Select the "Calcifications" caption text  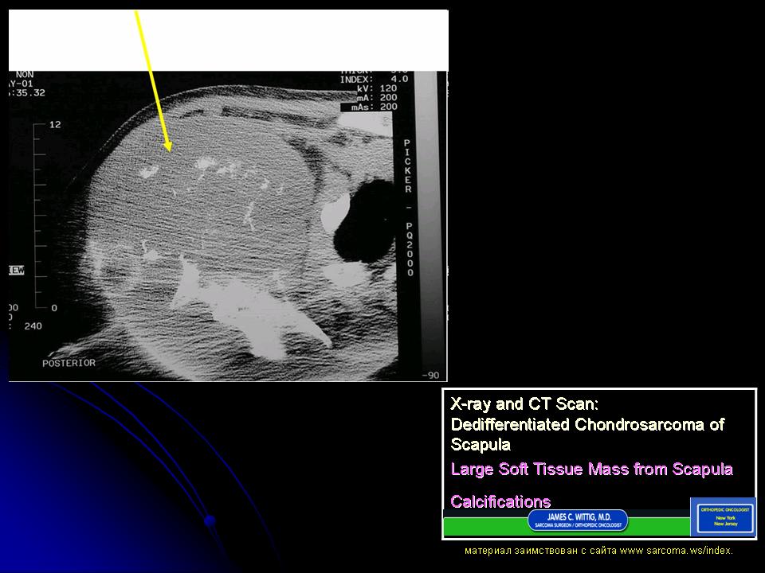pos(500,501)
